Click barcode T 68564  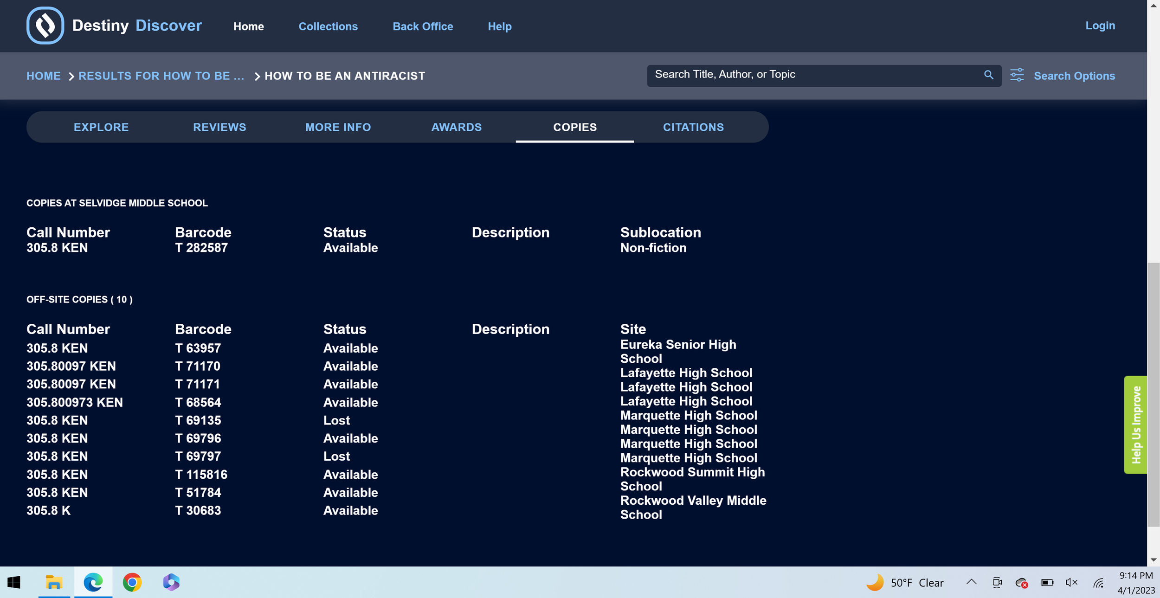[x=198, y=402]
